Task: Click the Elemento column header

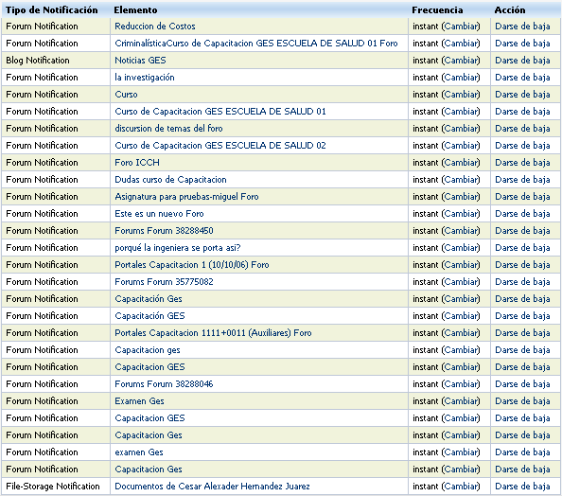Action: tap(135, 10)
